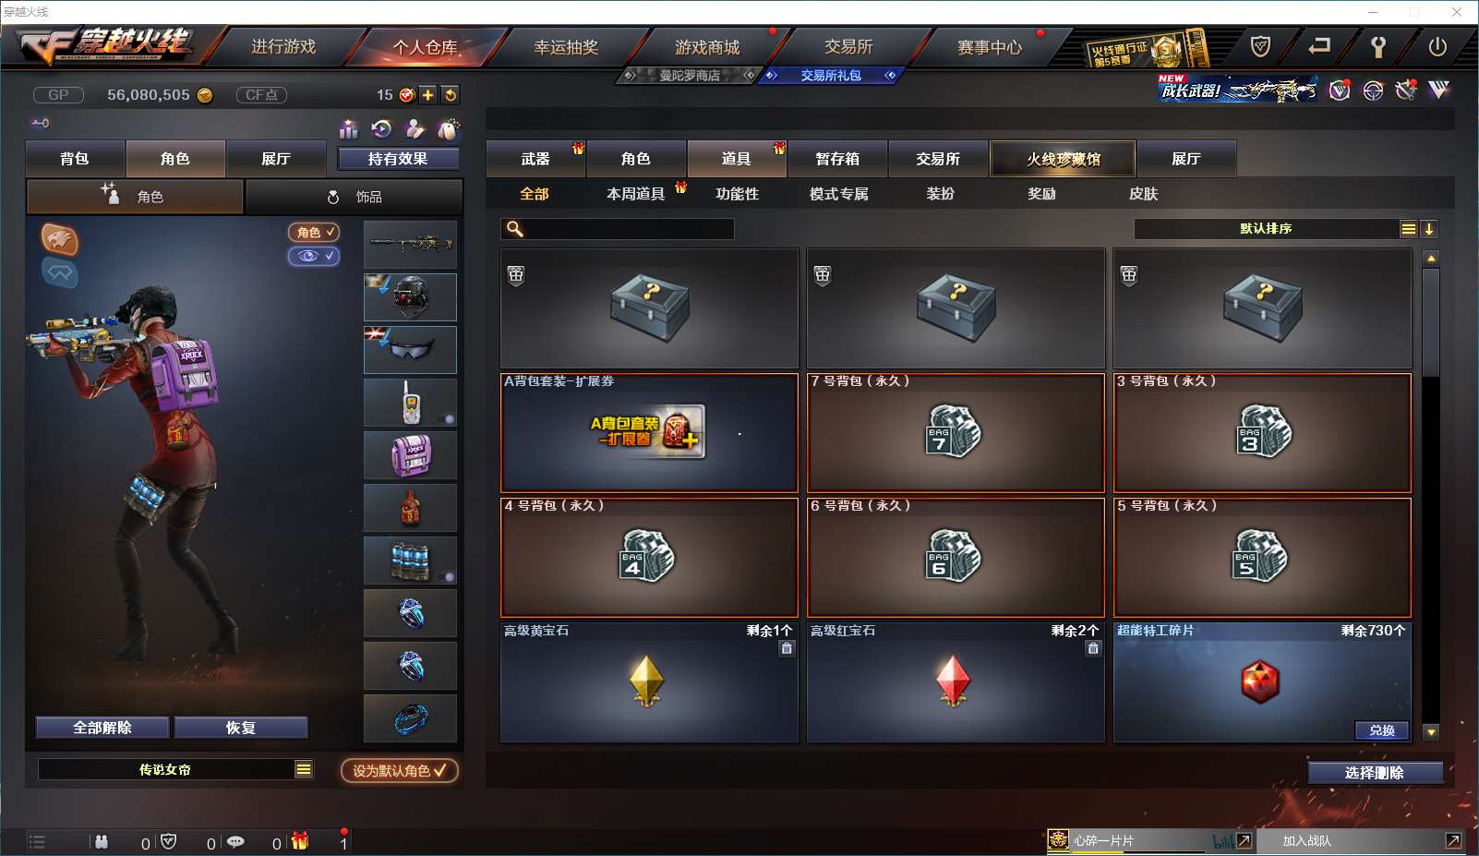Click the shield icon in top bar
This screenshot has width=1479, height=856.
[x=1260, y=46]
